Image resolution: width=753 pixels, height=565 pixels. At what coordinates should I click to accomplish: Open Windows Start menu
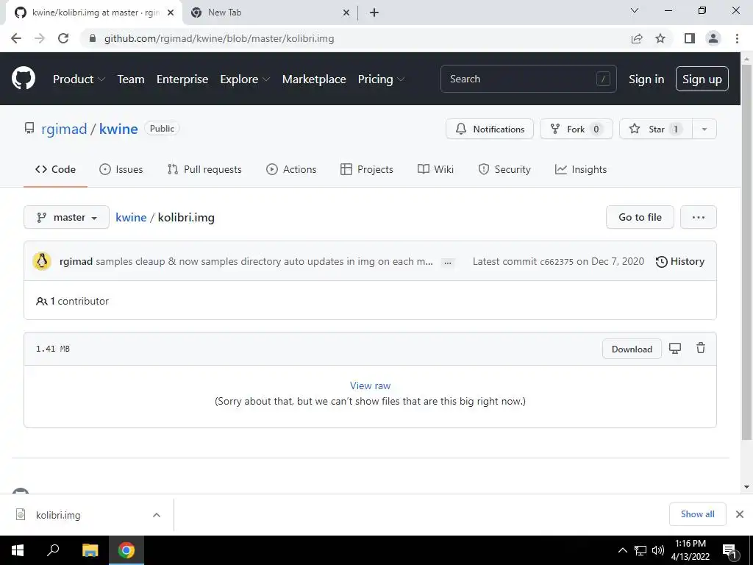18,550
